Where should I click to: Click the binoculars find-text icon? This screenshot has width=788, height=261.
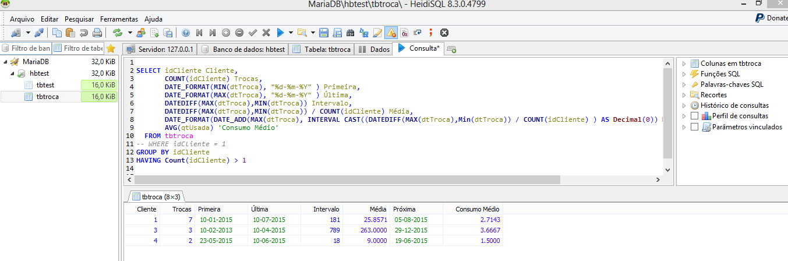[351, 33]
